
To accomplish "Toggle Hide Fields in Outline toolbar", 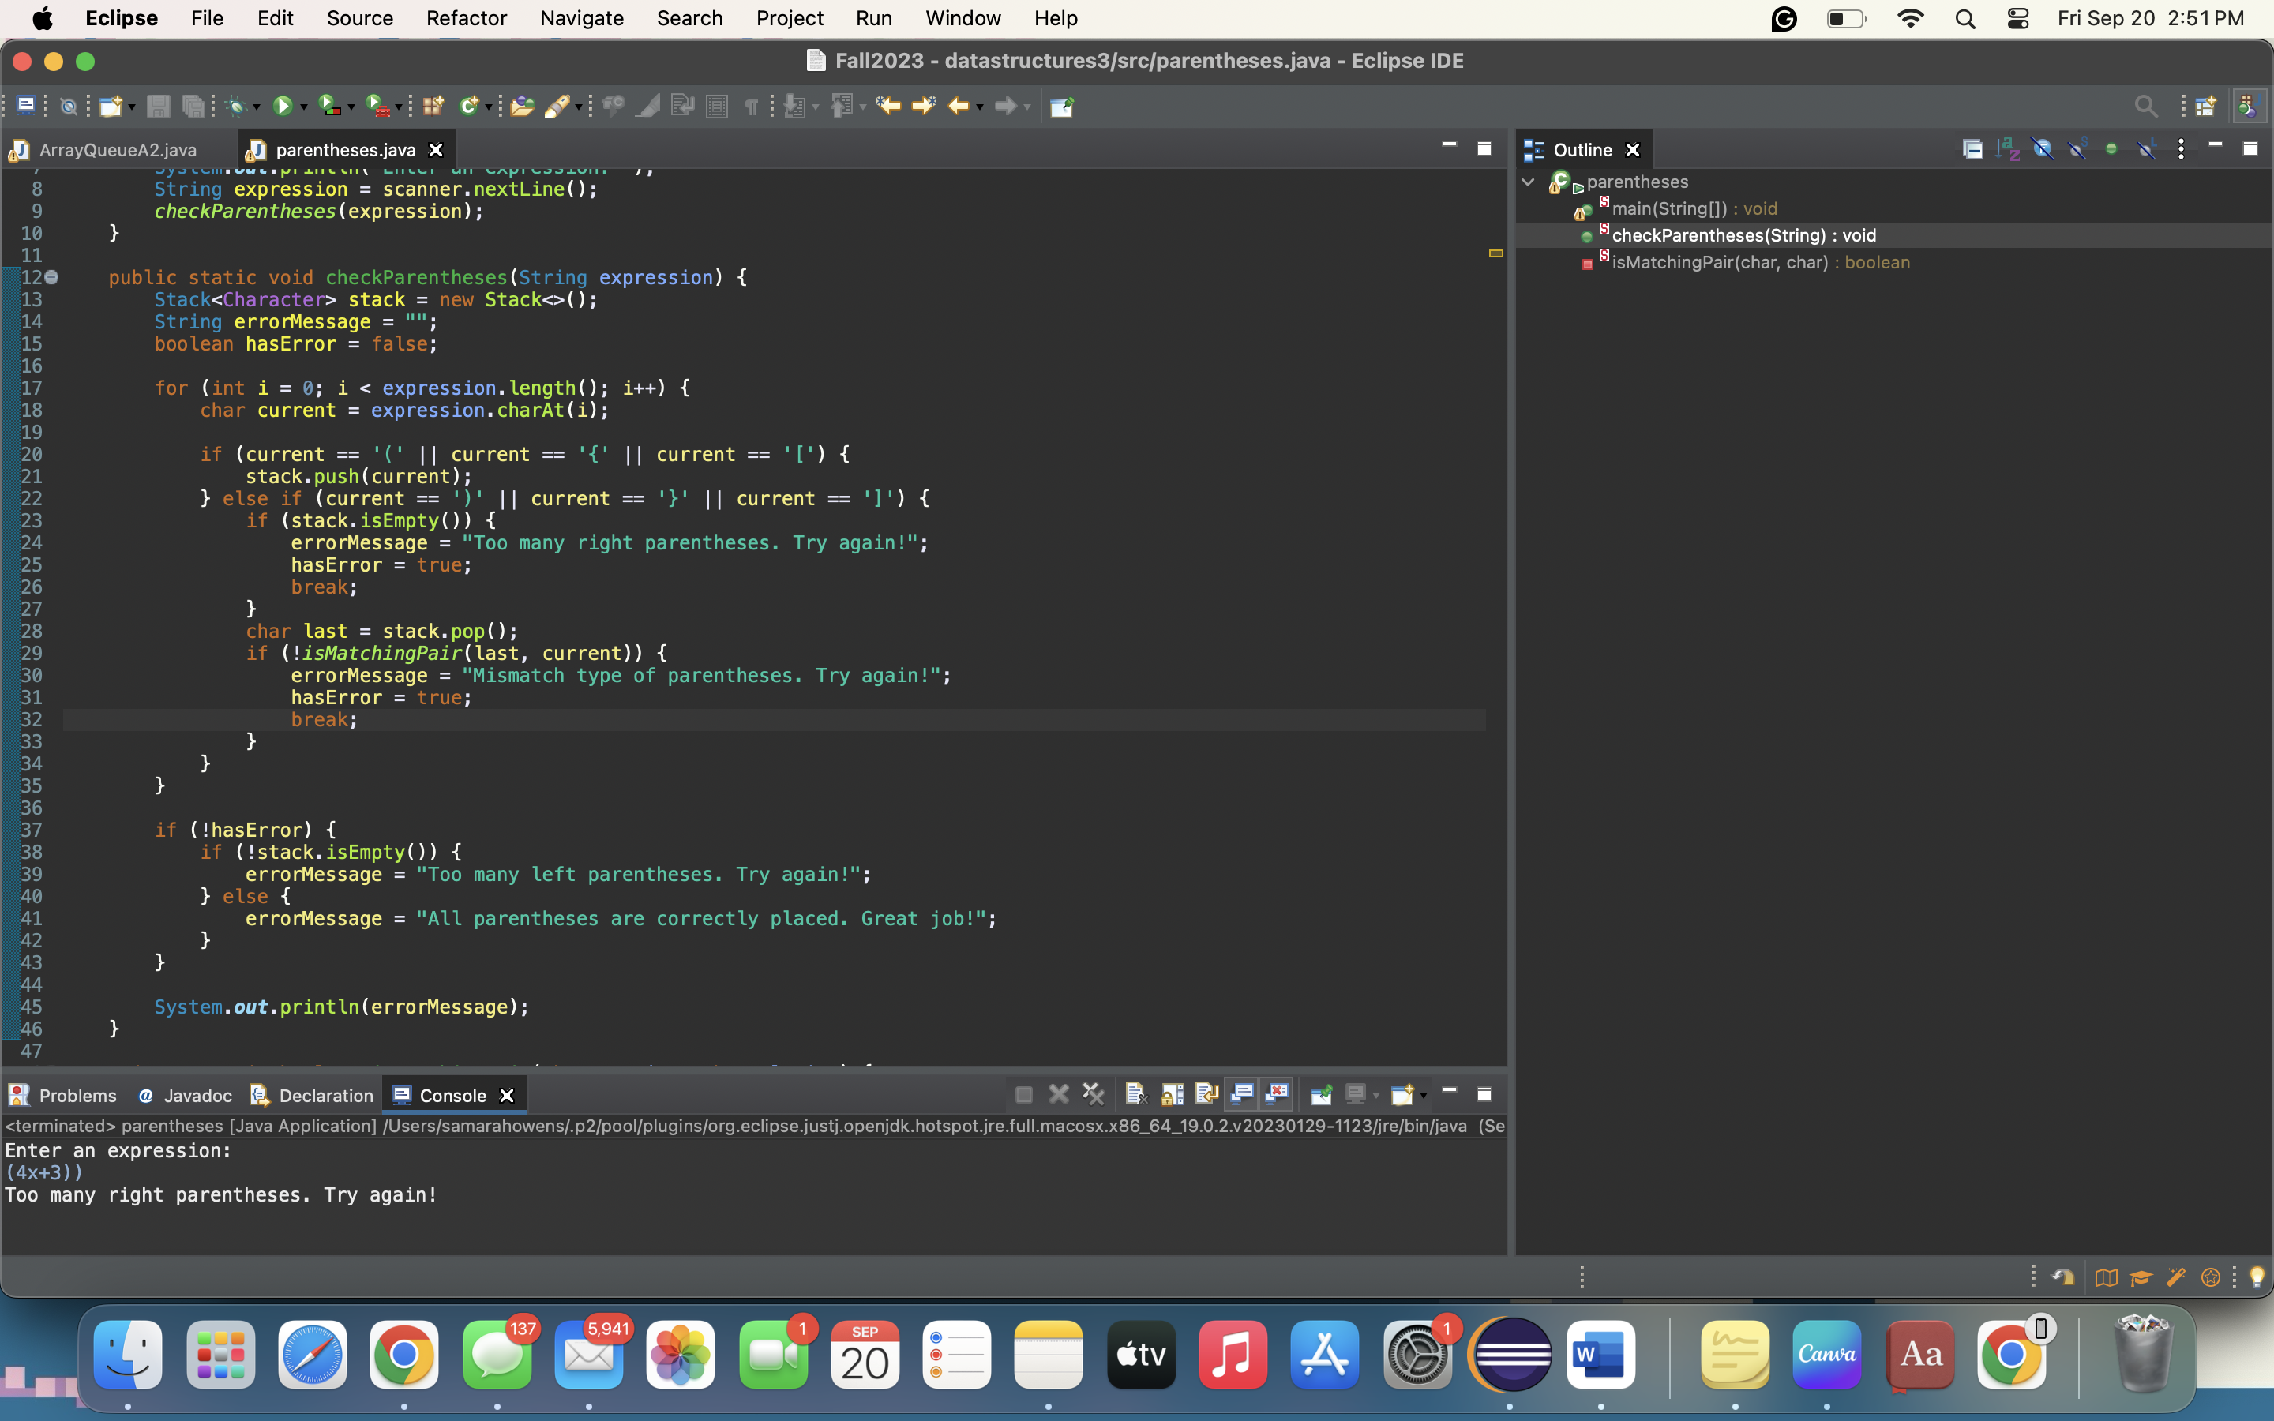I will click(x=2042, y=149).
